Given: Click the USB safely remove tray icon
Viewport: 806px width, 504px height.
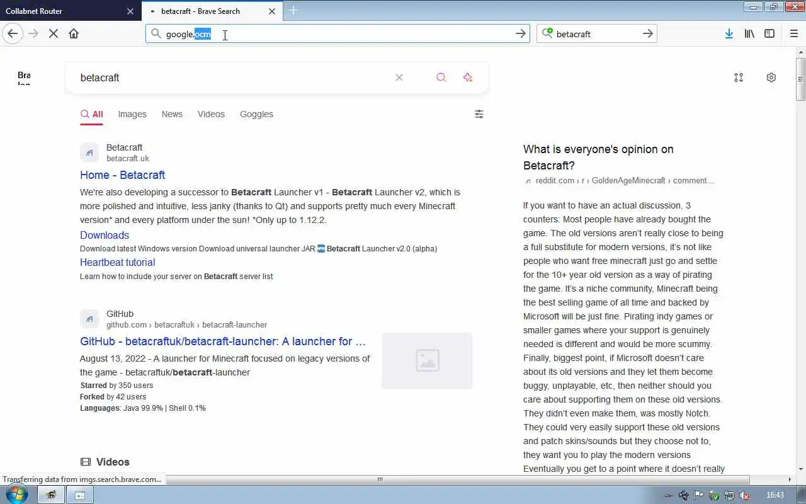Looking at the screenshot, I should (x=684, y=495).
